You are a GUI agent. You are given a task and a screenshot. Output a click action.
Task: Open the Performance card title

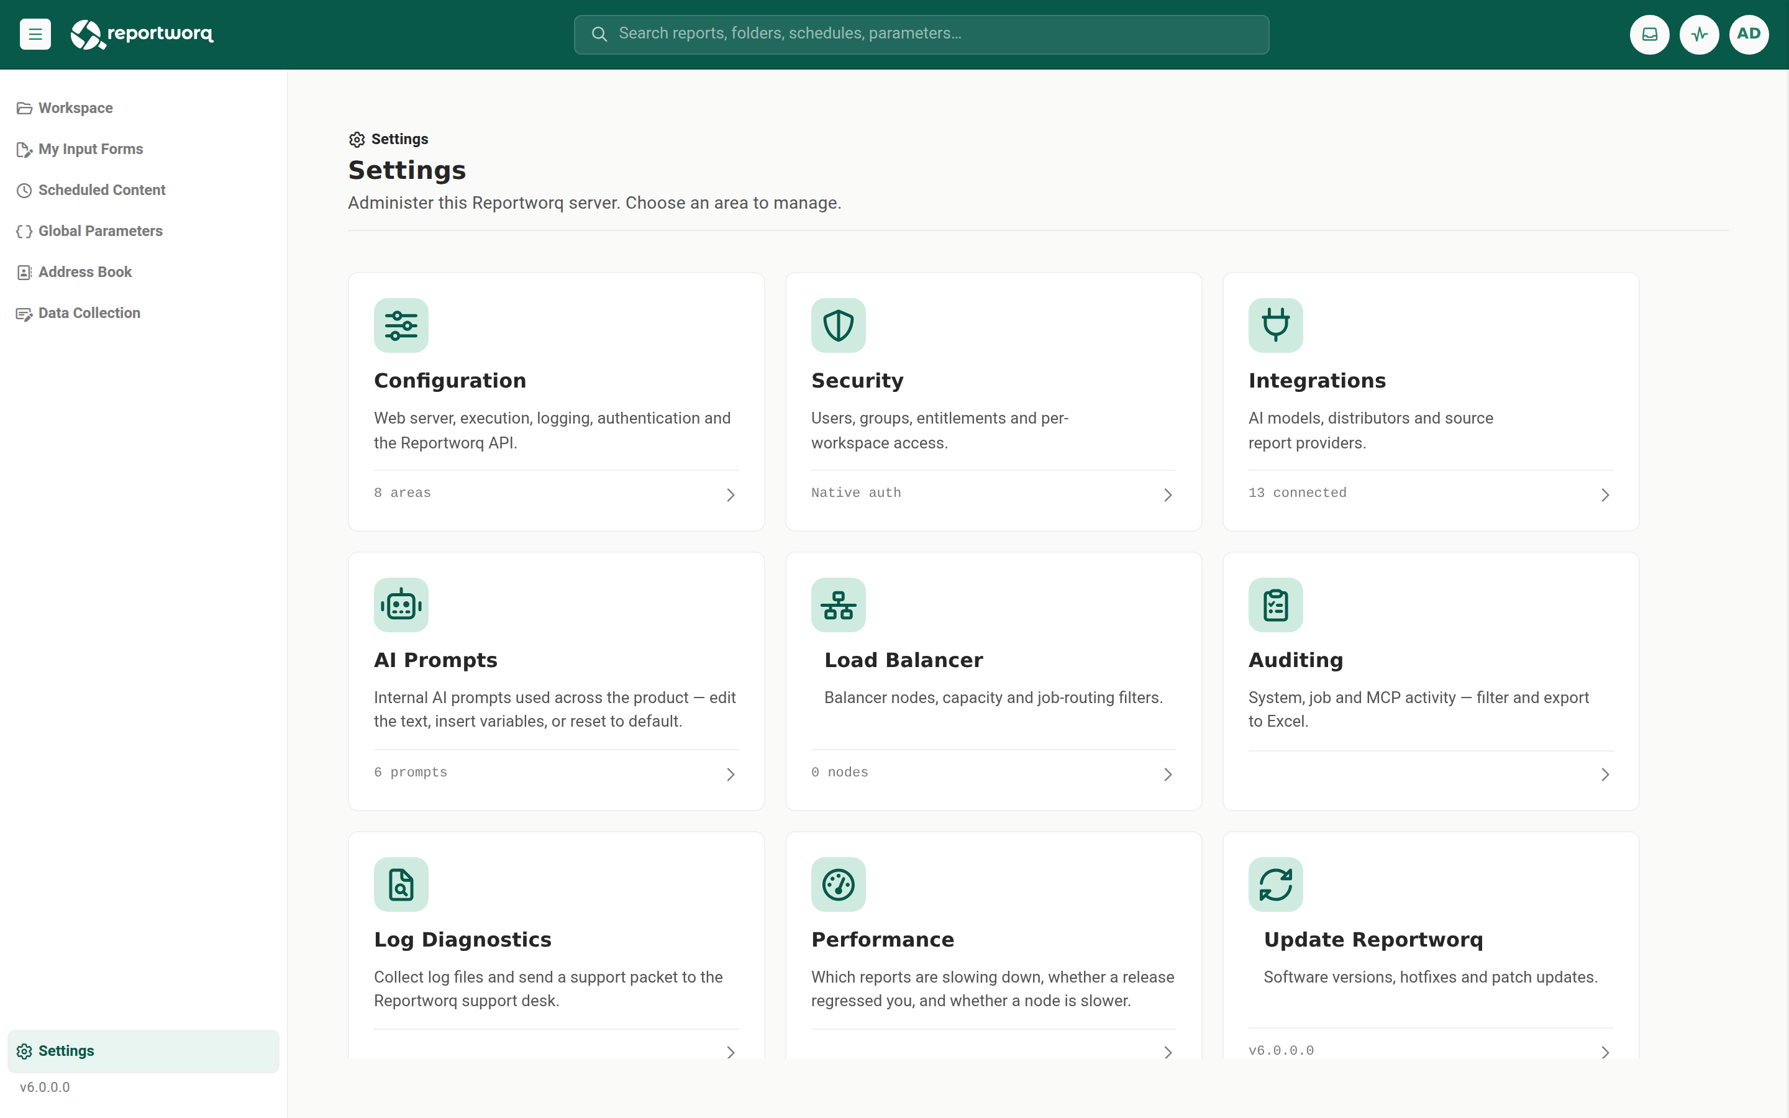[883, 940]
